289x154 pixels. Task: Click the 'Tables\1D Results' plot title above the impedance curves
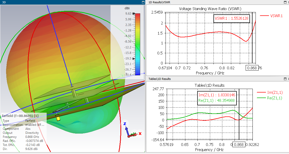click(x=210, y=85)
